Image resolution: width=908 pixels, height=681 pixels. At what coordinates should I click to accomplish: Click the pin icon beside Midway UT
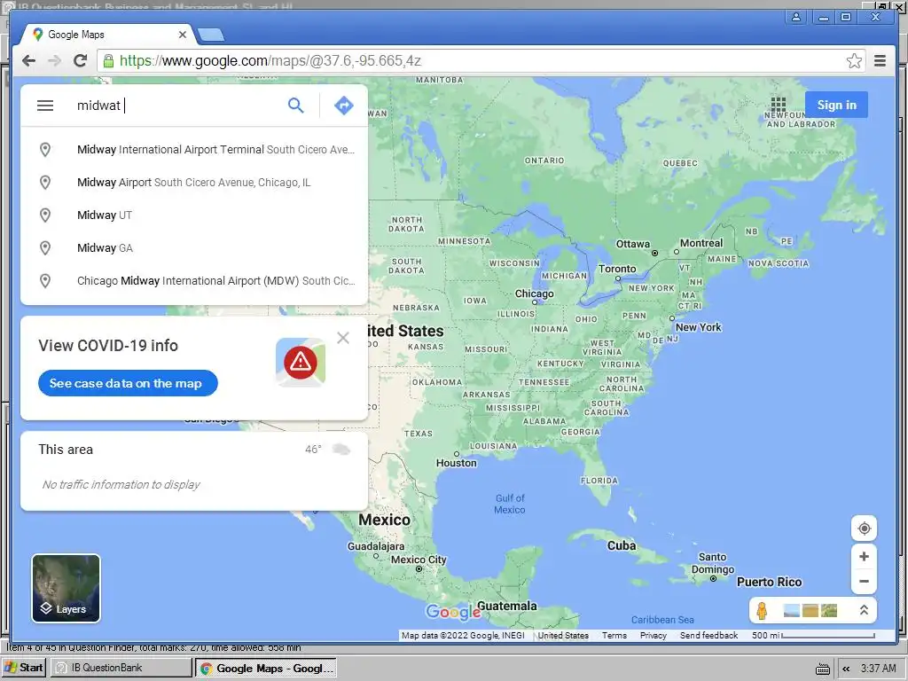click(x=44, y=215)
